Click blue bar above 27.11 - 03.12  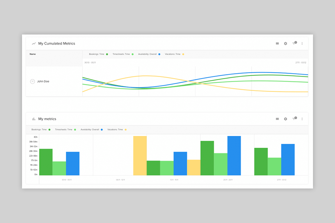tap(288, 160)
